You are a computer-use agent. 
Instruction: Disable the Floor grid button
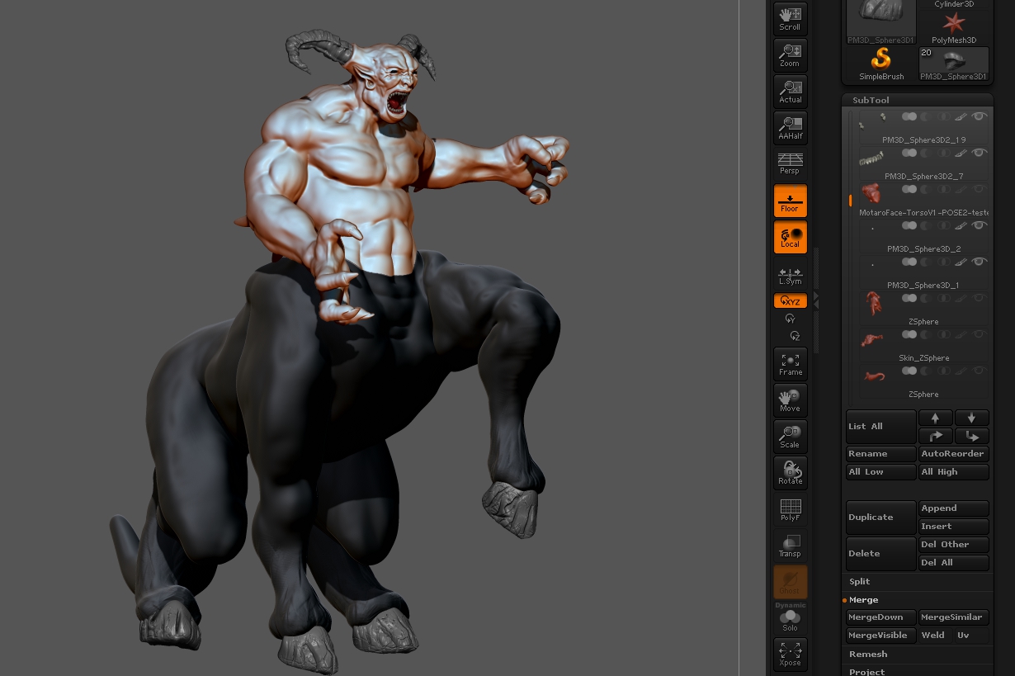click(x=790, y=201)
